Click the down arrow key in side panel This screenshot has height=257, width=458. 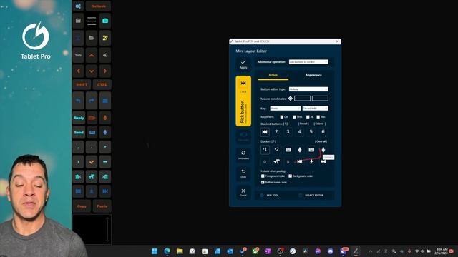coord(92,71)
